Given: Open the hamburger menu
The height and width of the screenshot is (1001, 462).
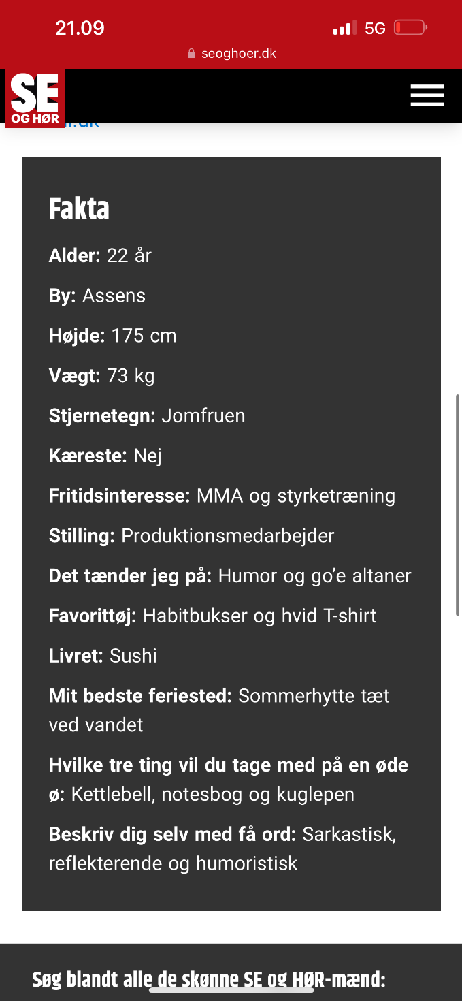Looking at the screenshot, I should point(427,95).
